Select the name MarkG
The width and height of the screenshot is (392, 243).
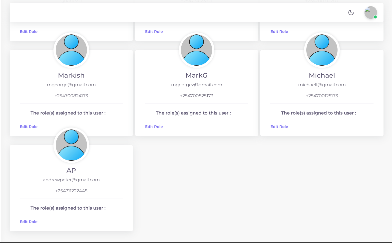pyautogui.click(x=197, y=75)
